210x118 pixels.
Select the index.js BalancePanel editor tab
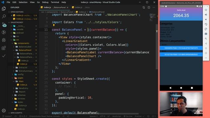pyautogui.click(x=54, y=8)
